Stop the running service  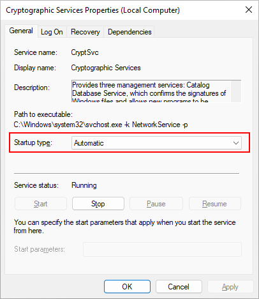point(98,204)
